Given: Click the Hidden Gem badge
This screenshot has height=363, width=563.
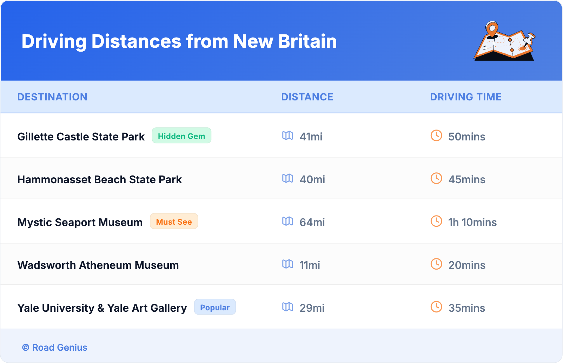Looking at the screenshot, I should point(181,136).
